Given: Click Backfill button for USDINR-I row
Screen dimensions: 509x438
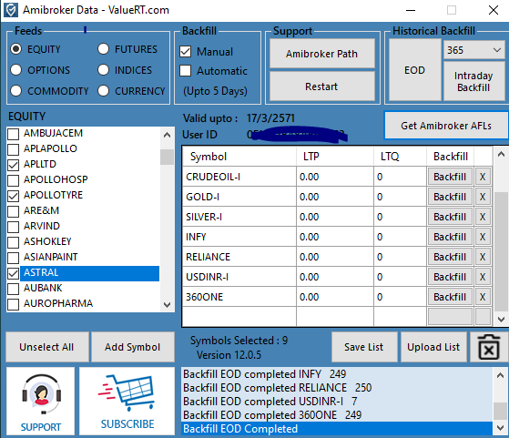Looking at the screenshot, I should [x=450, y=277].
